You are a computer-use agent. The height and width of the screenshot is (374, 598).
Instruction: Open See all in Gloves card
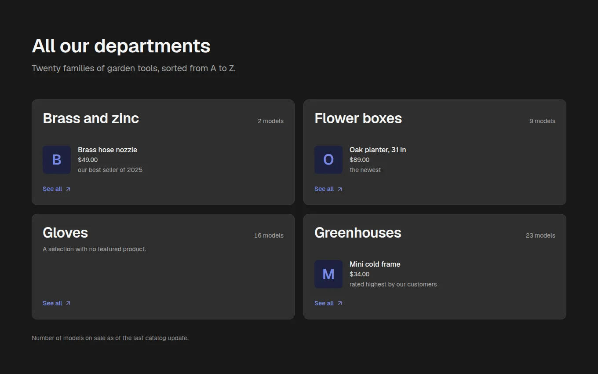tap(57, 303)
